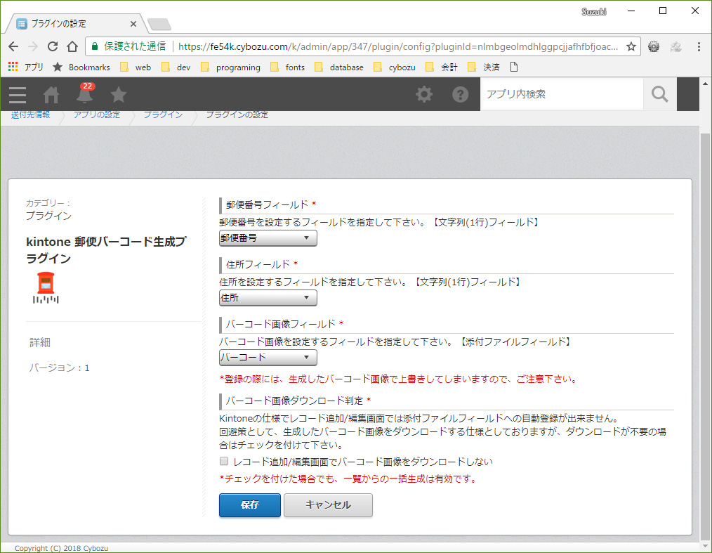Open the fonts bookmarks folder
The width and height of the screenshot is (712, 553).
point(287,67)
